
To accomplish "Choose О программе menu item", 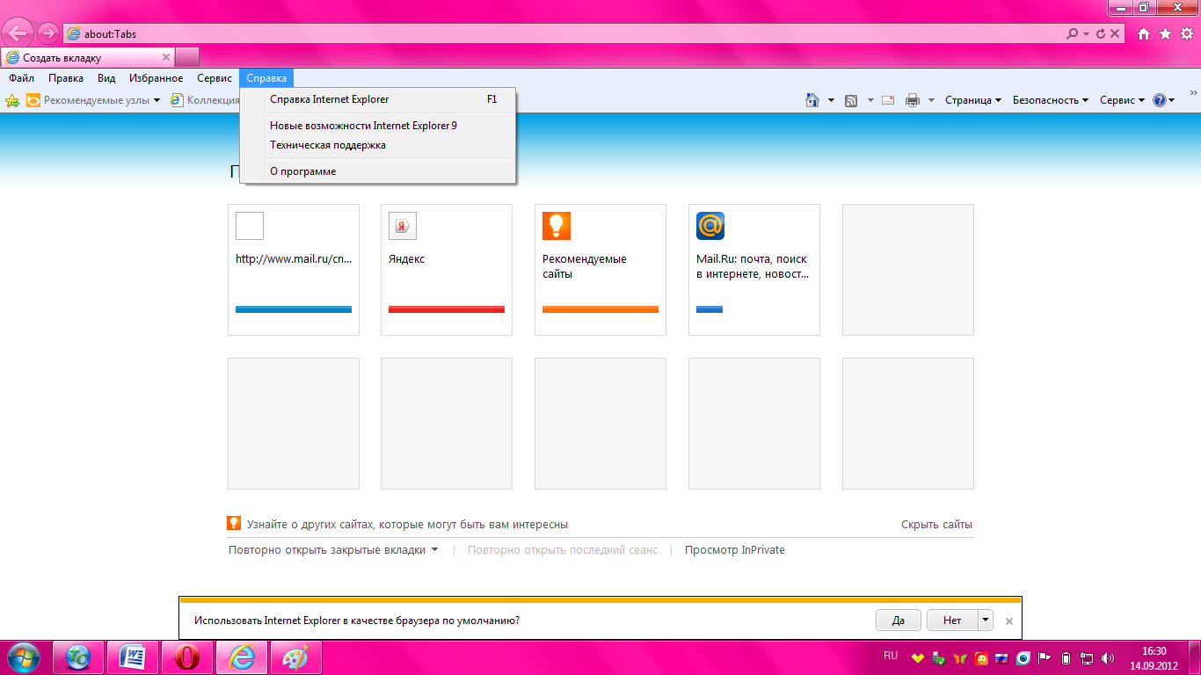I will (378, 171).
